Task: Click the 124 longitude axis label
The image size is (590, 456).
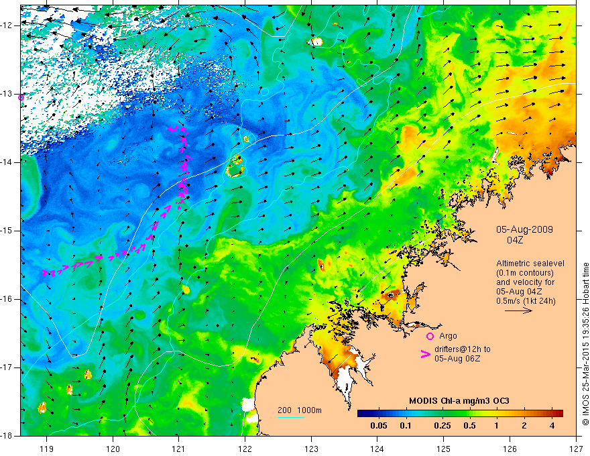Action: 377,449
